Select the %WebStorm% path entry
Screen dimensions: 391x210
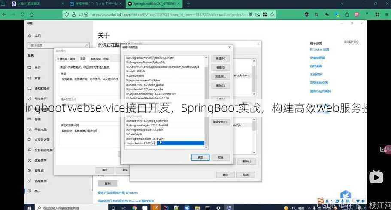pyautogui.click(x=164, y=76)
